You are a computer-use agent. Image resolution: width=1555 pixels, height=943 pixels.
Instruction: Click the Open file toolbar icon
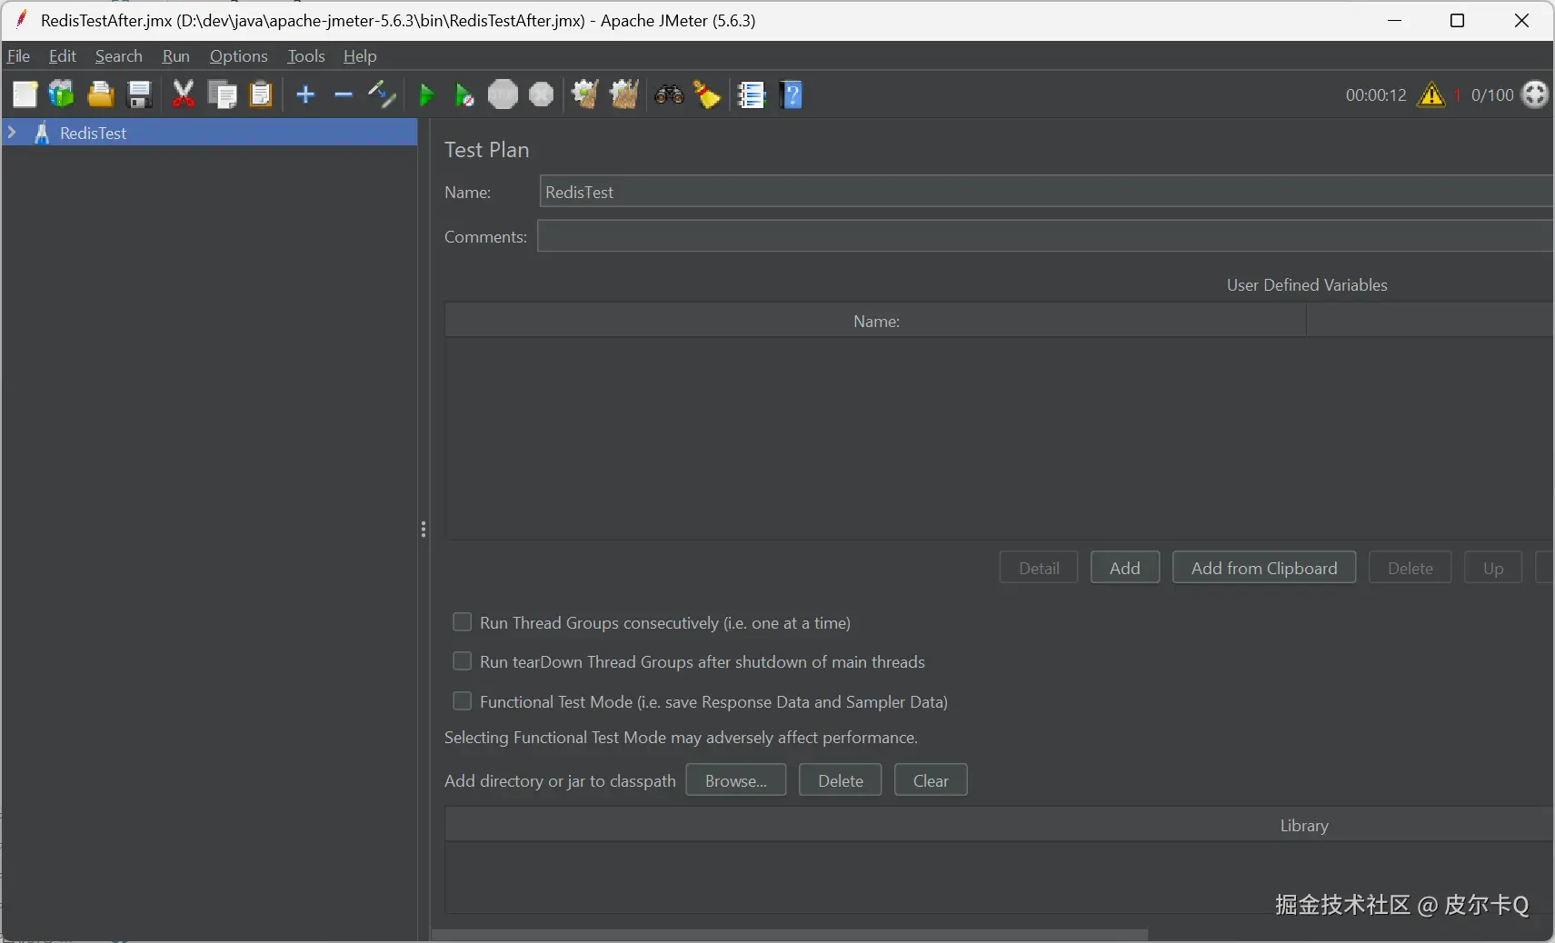100,94
